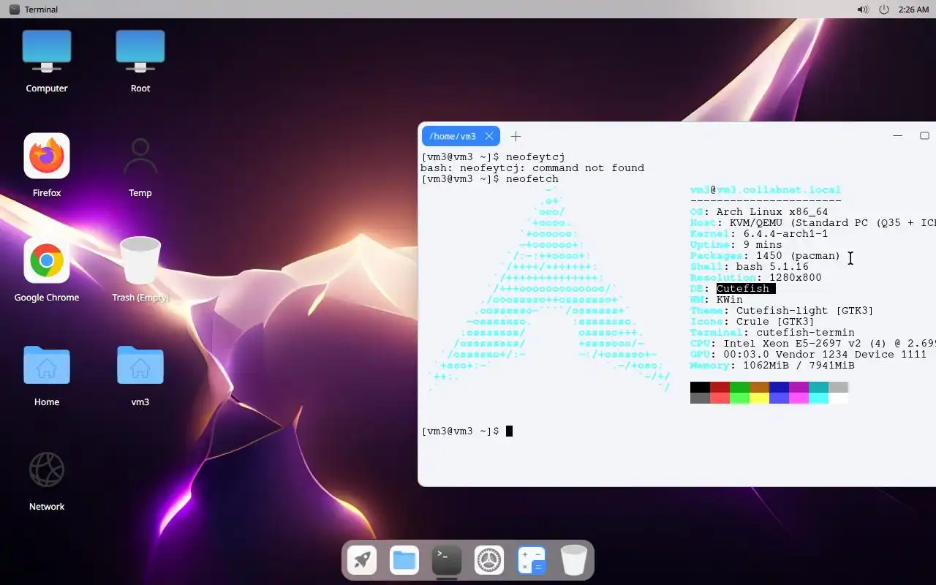Click the vm3.collabnet.local hostname header
The image size is (936, 585).
pyautogui.click(x=766, y=190)
